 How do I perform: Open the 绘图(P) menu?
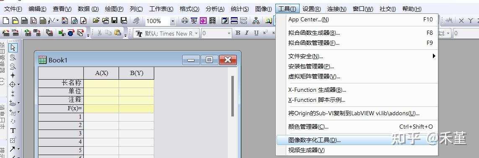point(114,9)
